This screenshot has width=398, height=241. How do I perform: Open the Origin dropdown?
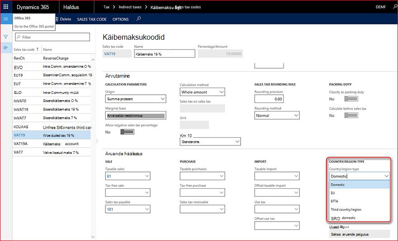click(x=136, y=99)
